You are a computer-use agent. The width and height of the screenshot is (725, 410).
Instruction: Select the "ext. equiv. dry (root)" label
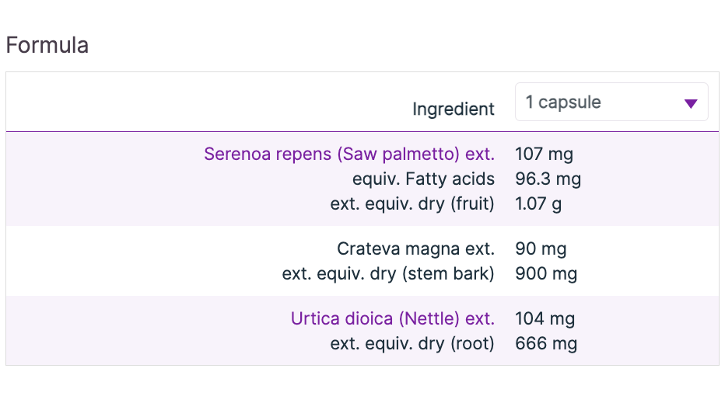coord(412,343)
